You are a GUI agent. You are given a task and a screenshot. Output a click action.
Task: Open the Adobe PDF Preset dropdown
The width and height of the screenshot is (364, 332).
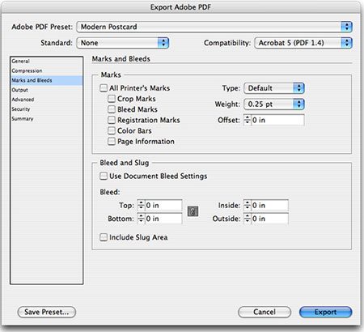(x=214, y=27)
